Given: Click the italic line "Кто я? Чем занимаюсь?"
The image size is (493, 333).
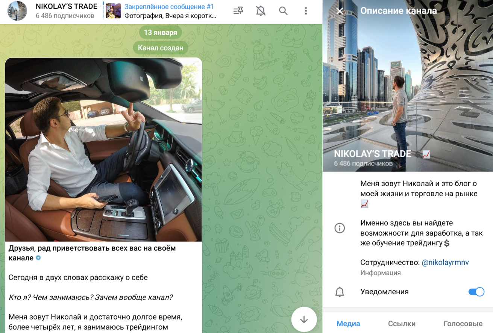Looking at the screenshot, I should coord(91,297).
